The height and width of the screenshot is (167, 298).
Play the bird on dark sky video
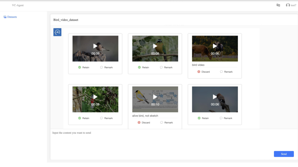[215, 97]
